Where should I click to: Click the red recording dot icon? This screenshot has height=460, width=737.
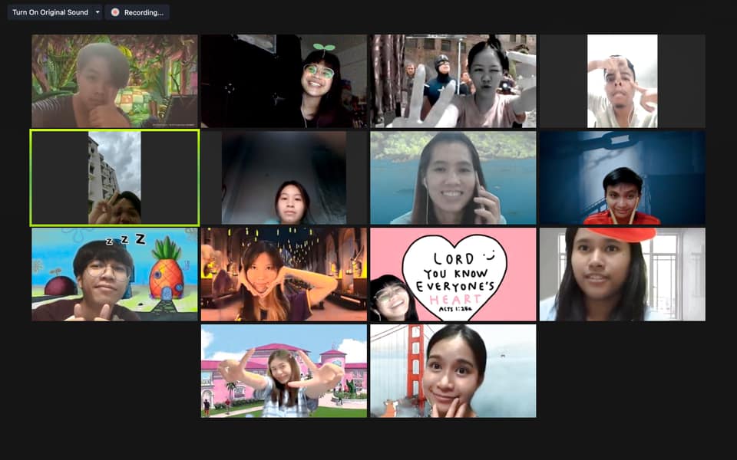(115, 12)
